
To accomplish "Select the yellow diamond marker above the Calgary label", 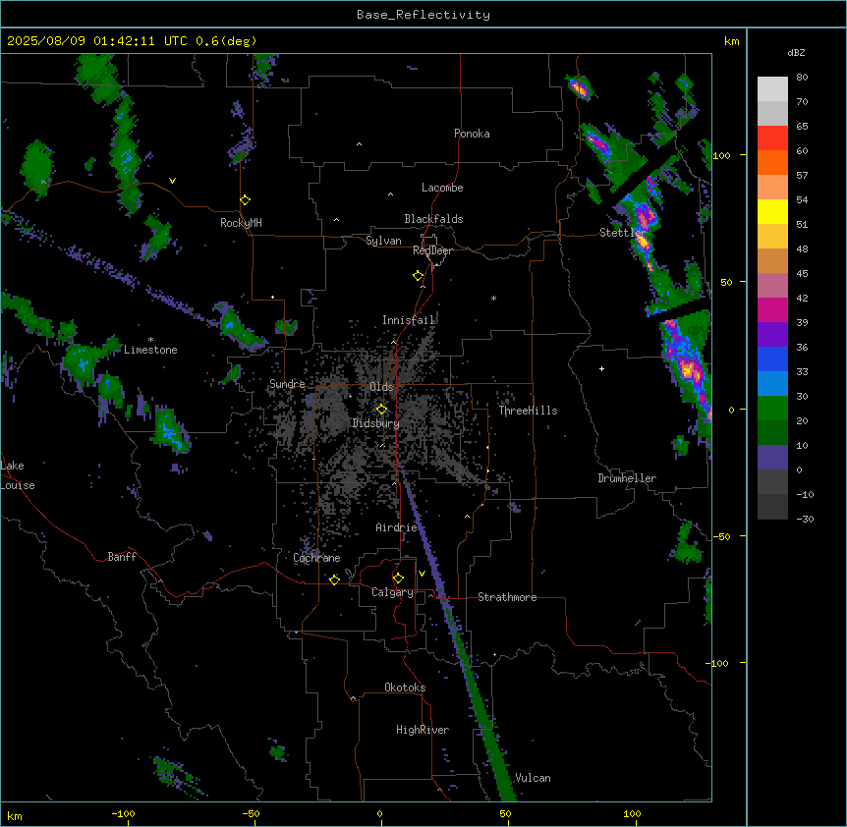I will (x=398, y=579).
